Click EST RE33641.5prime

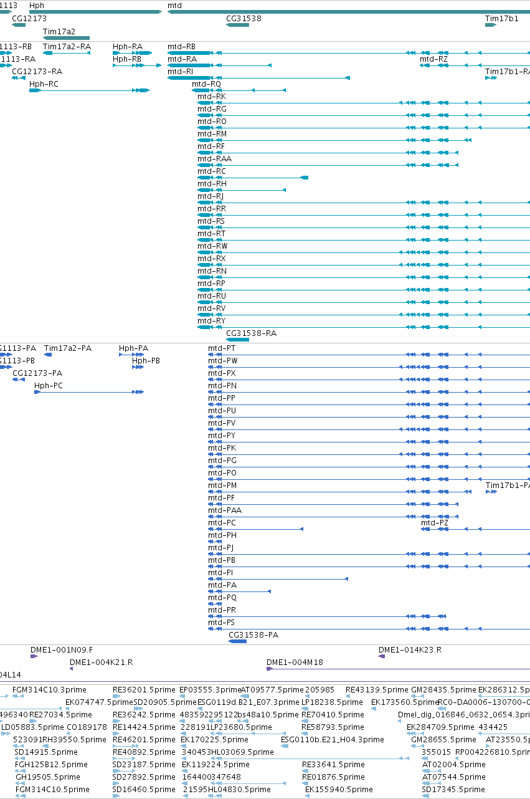[x=333, y=765]
